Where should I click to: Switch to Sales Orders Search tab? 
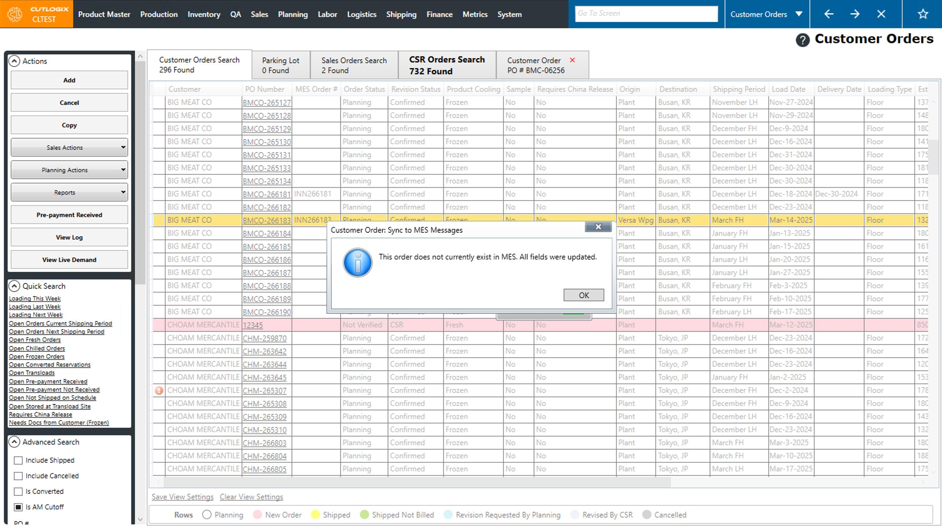(x=354, y=65)
